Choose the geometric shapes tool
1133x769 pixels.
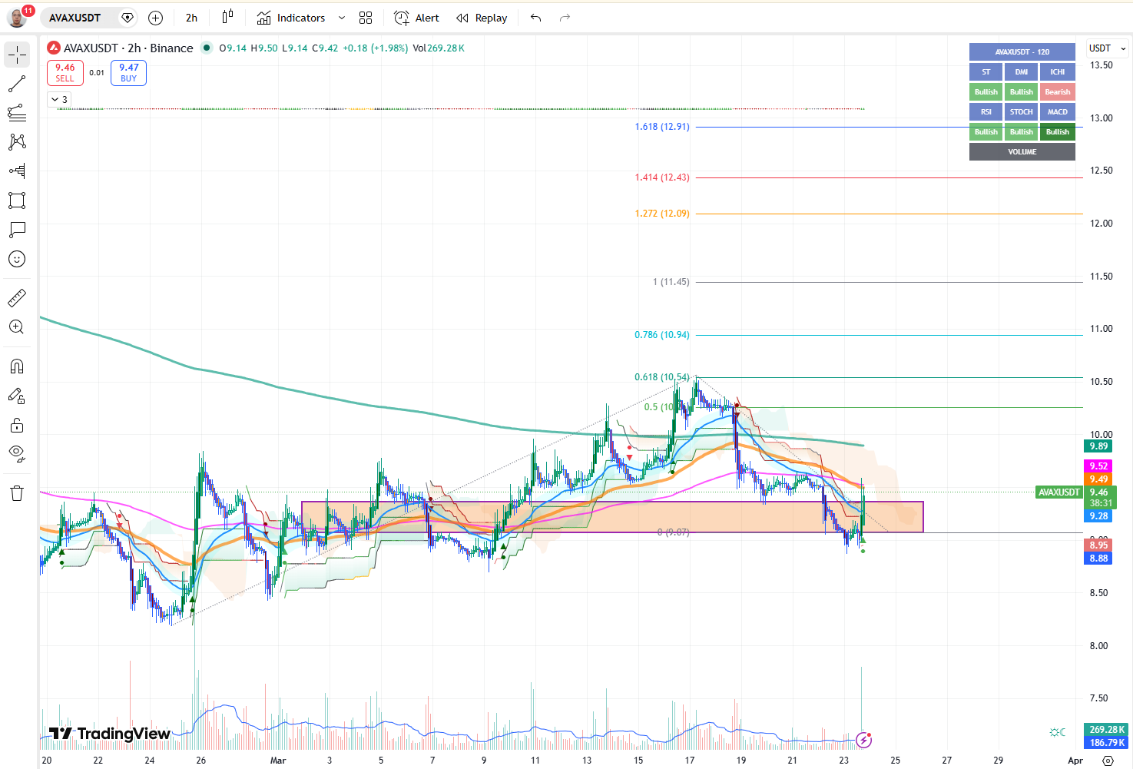click(x=17, y=201)
